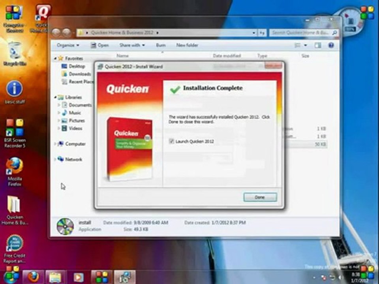The width and height of the screenshot is (379, 284).
Task: Collapse the Favorites tree group
Action: coord(55,58)
